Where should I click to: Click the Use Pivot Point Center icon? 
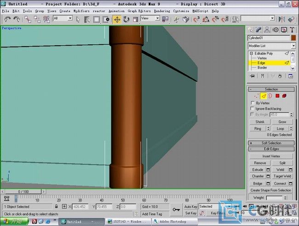pyautogui.click(x=165, y=19)
